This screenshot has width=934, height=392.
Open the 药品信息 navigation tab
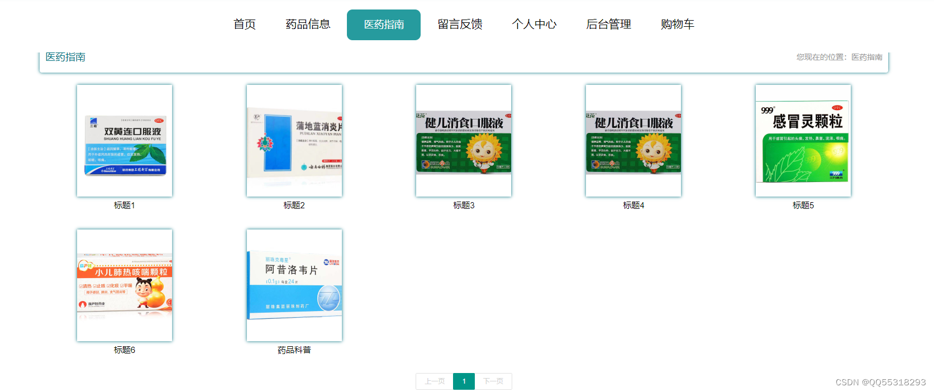tap(308, 25)
